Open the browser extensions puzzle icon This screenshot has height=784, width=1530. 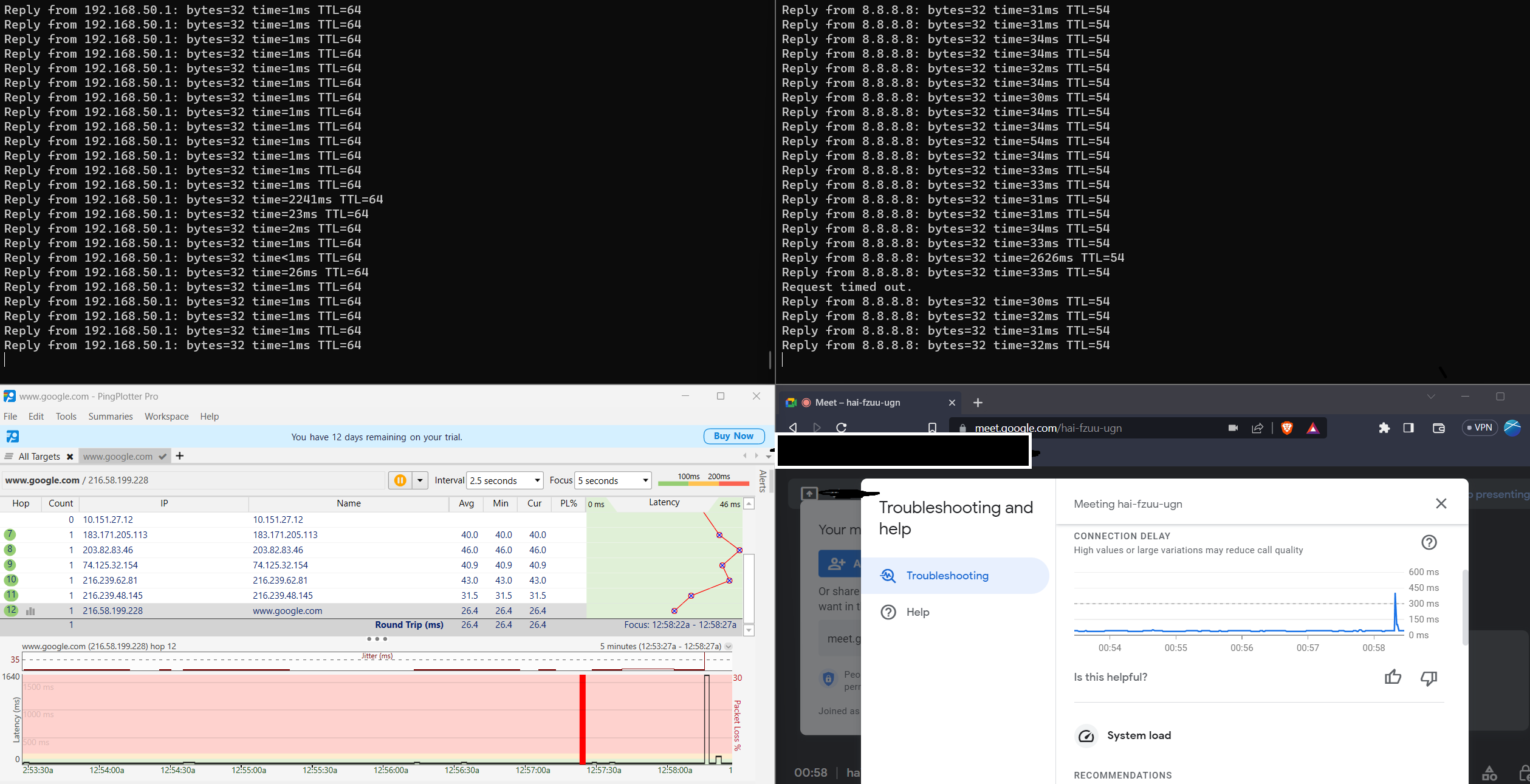click(x=1384, y=428)
